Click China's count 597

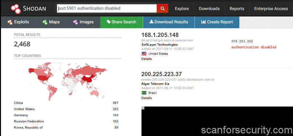coord(116,103)
